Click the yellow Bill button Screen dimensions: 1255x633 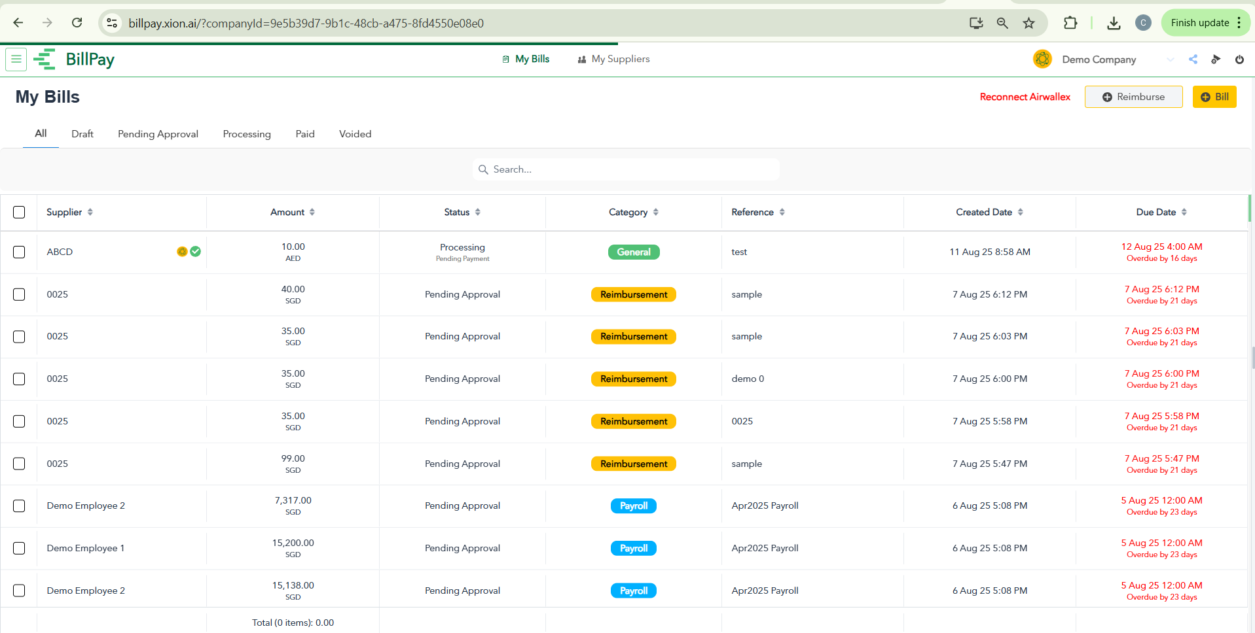[x=1214, y=97]
